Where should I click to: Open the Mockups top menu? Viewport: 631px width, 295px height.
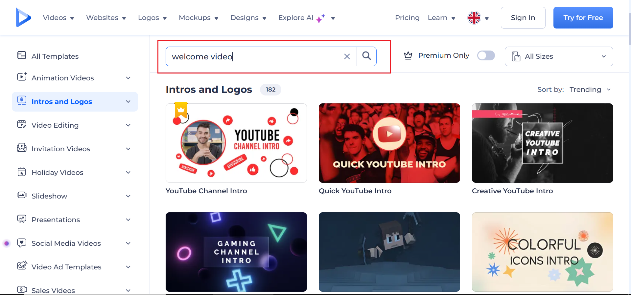coord(199,18)
